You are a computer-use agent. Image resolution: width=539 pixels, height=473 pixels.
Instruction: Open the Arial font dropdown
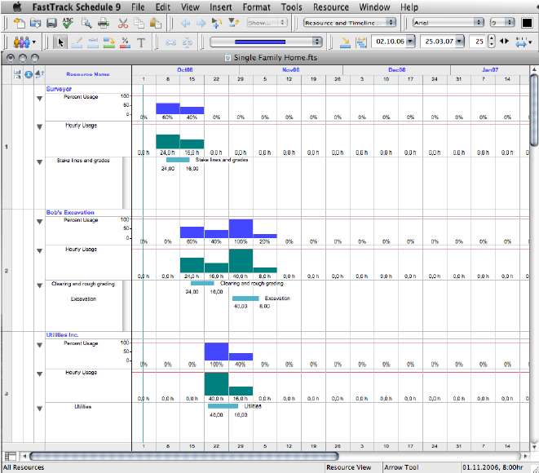pos(448,23)
